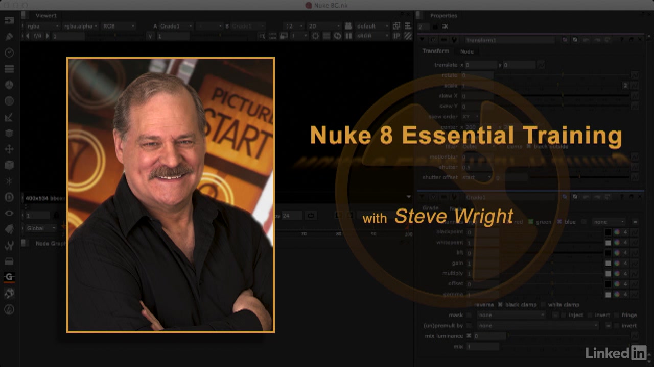Open the blackpoint color wheel picker
The width and height of the screenshot is (654, 367).
[x=617, y=232]
